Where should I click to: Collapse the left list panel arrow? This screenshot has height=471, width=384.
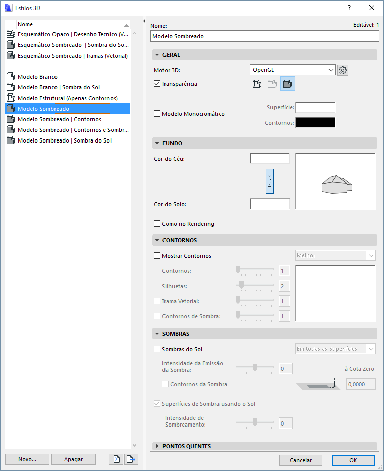tap(144, 21)
